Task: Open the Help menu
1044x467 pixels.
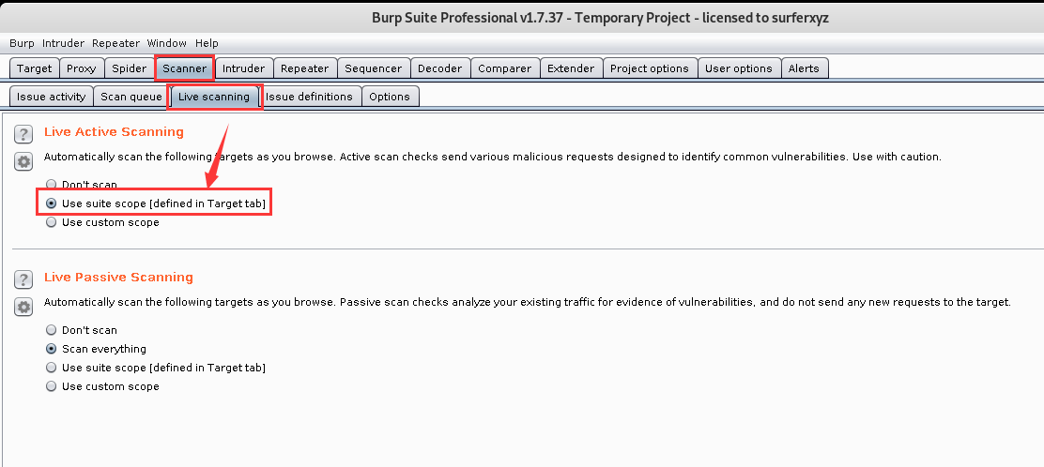Action: click(207, 43)
